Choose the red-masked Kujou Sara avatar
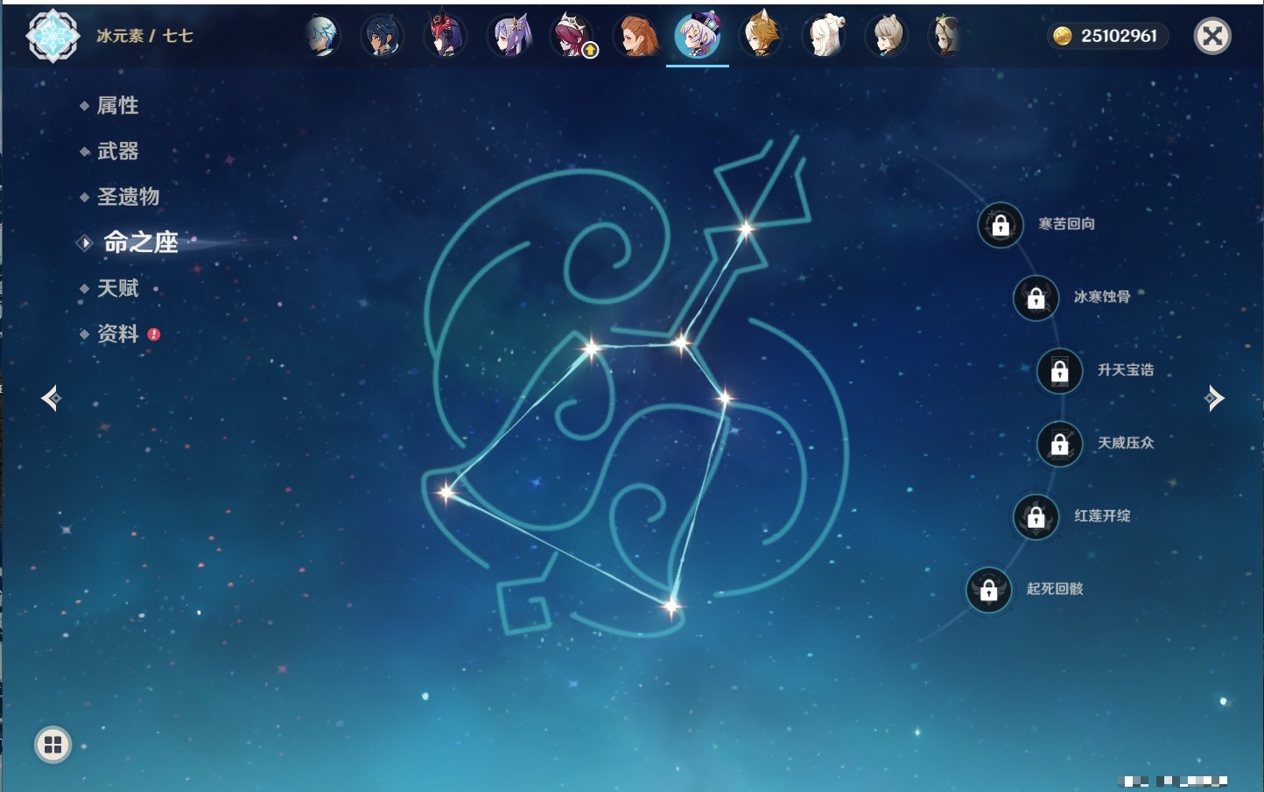 coord(446,36)
